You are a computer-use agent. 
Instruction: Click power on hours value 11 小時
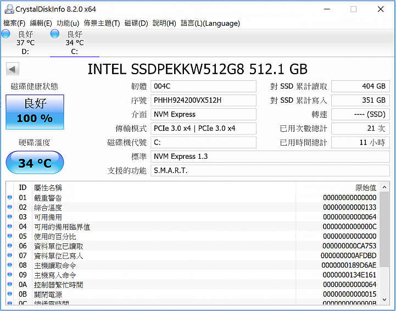coord(360,142)
